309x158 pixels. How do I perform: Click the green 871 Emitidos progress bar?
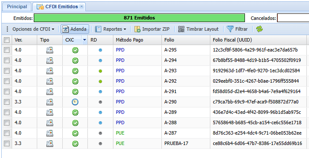click(139, 18)
